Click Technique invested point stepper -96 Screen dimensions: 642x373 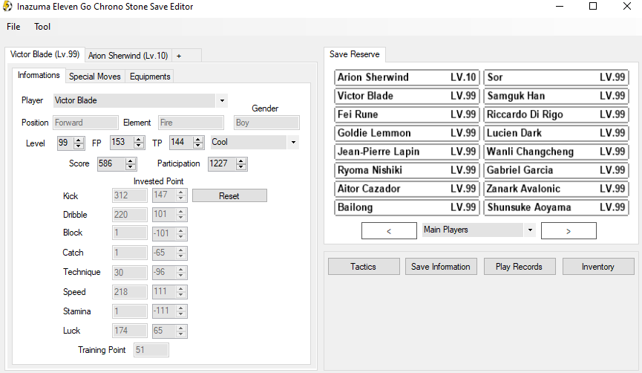[x=169, y=272]
